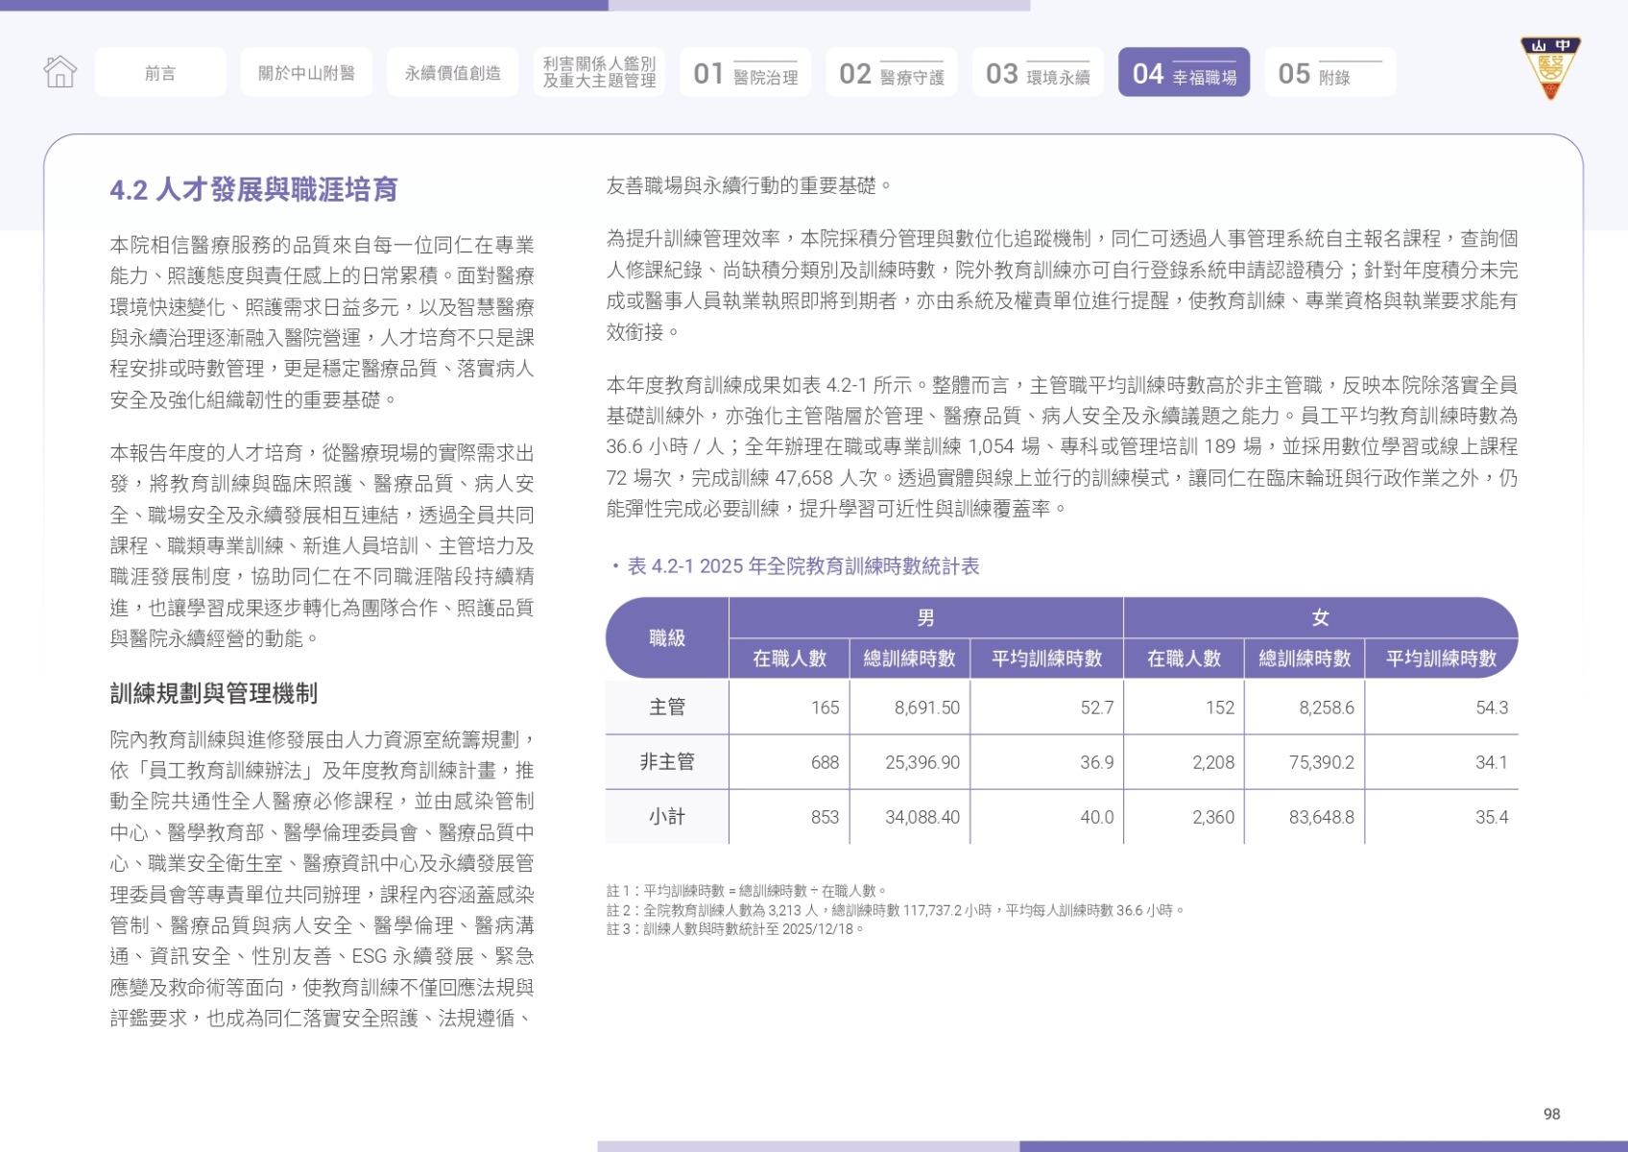The image size is (1628, 1152).
Task: Click paragraph starting 本報告年度的人才培育
Action: pyautogui.click(x=323, y=545)
